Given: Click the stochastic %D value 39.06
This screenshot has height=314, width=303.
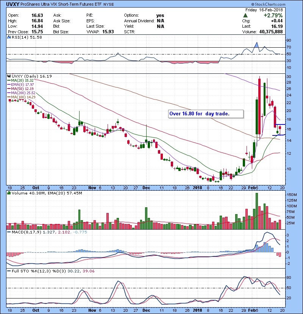Looking at the screenshot, I should click(88, 271).
